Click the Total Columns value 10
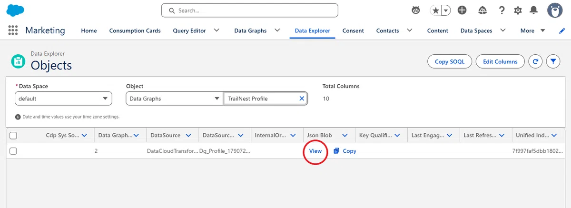Viewport: 571px width, 208px height. coord(326,99)
